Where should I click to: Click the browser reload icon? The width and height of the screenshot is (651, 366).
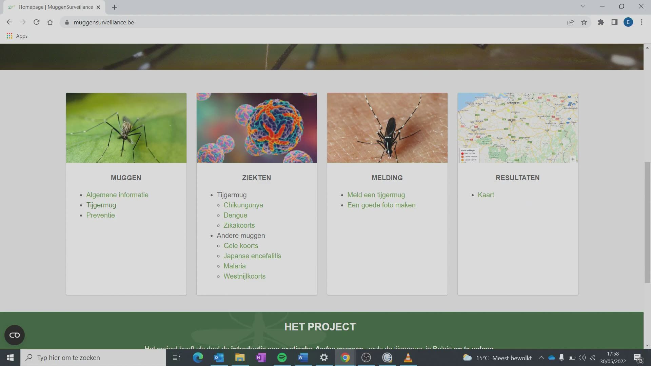(36, 22)
